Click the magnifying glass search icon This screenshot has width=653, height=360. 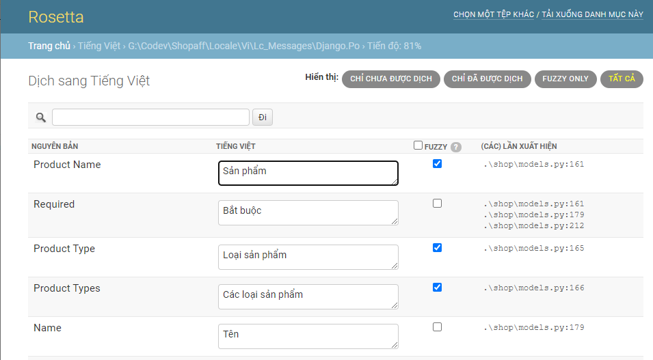pos(41,117)
